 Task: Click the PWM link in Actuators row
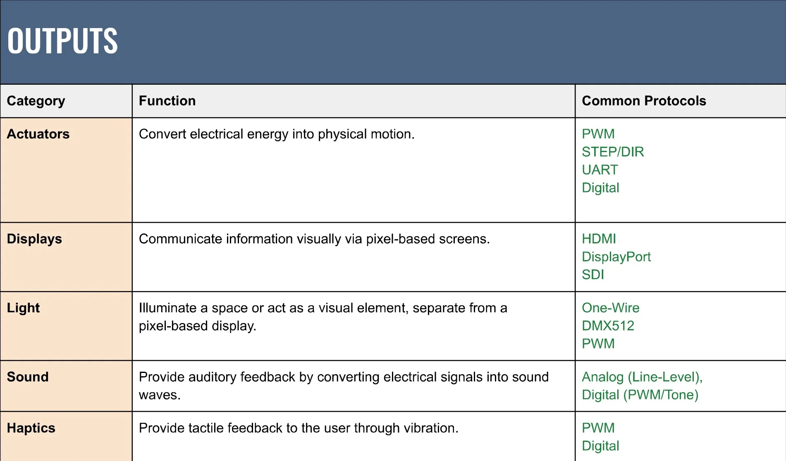pos(598,134)
